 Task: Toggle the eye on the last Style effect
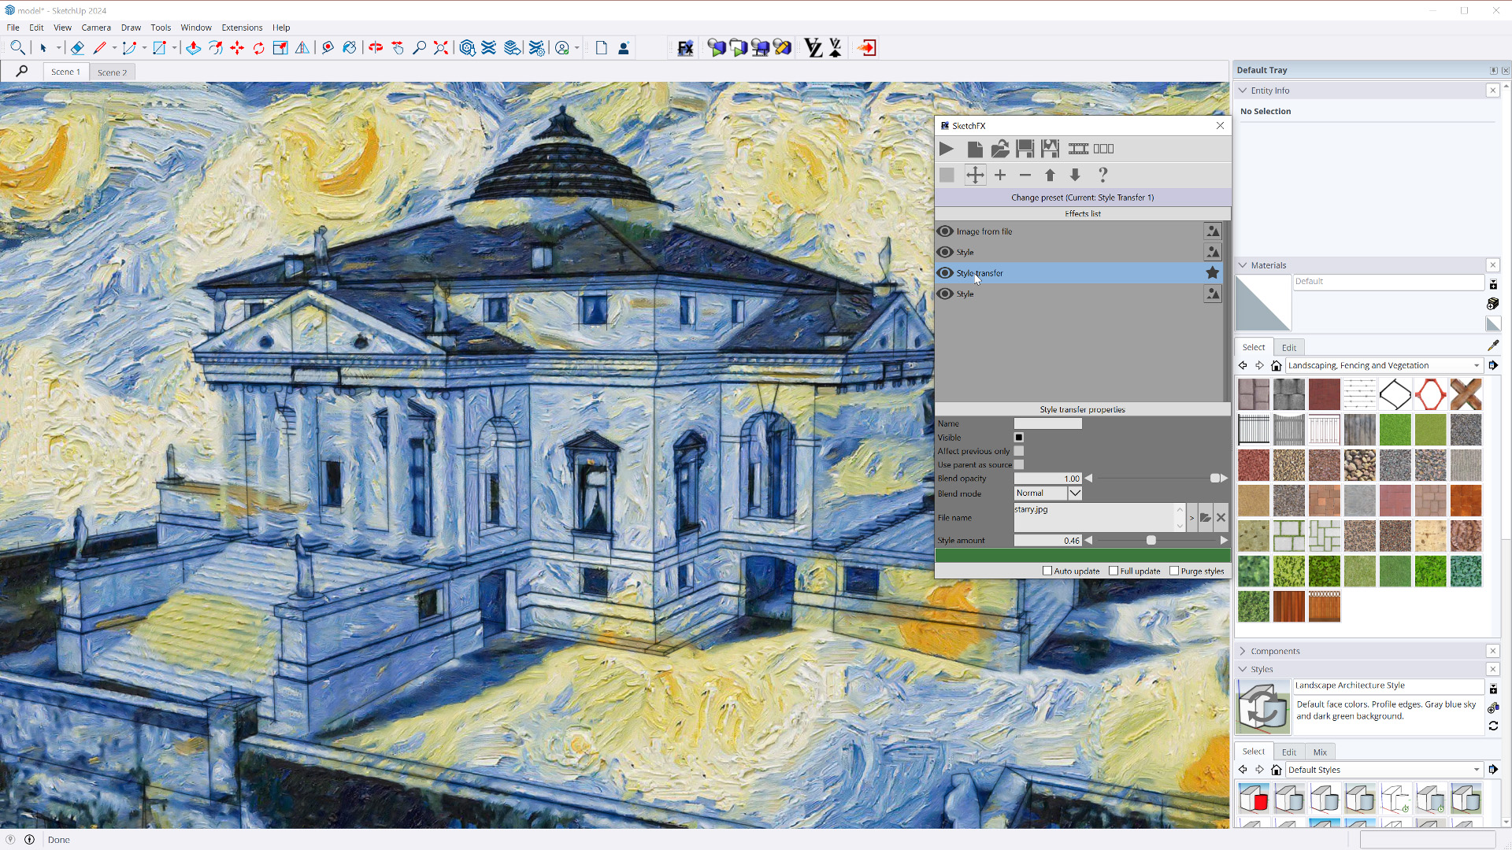point(945,294)
